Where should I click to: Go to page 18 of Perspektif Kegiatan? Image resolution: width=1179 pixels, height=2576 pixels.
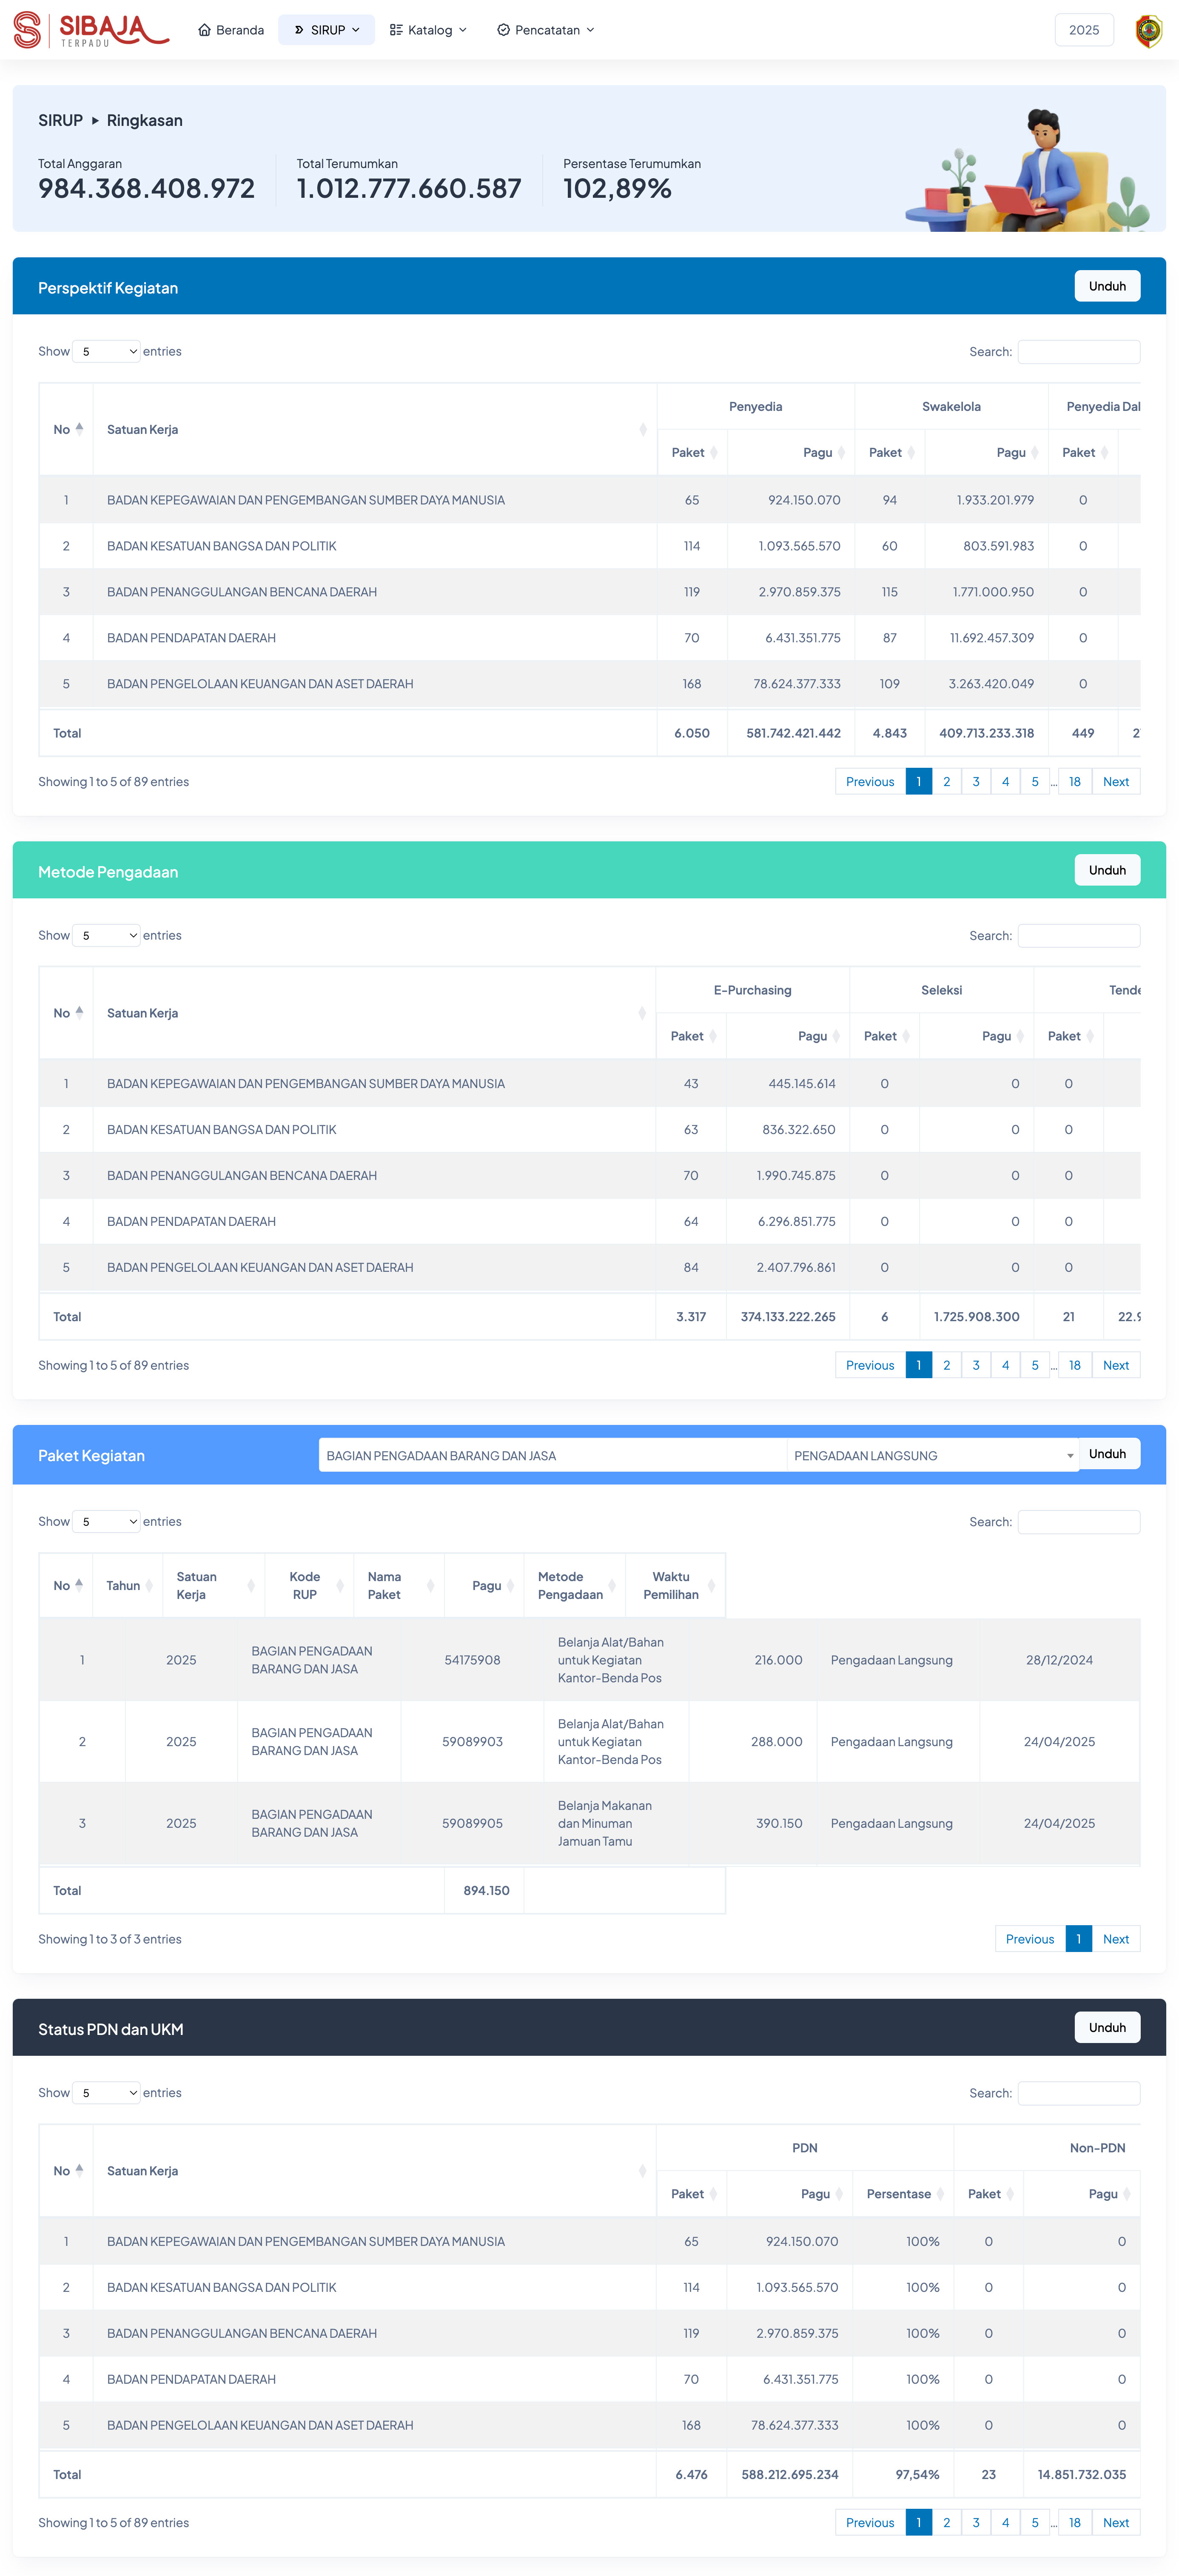(x=1075, y=782)
